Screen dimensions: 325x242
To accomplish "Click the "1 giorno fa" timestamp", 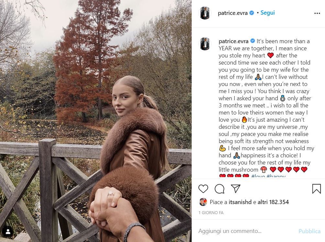I will [211, 213].
